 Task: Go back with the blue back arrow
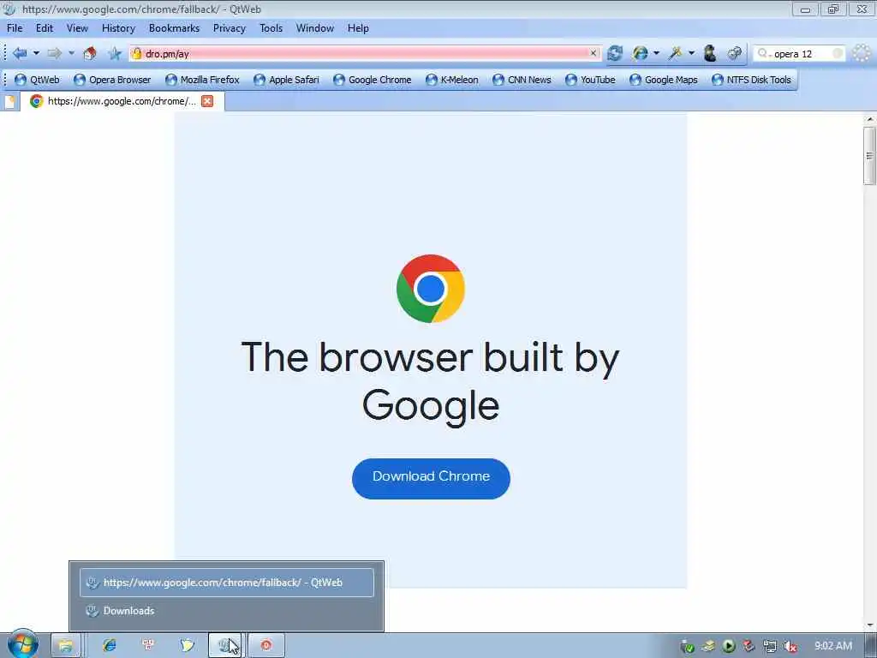tap(20, 54)
